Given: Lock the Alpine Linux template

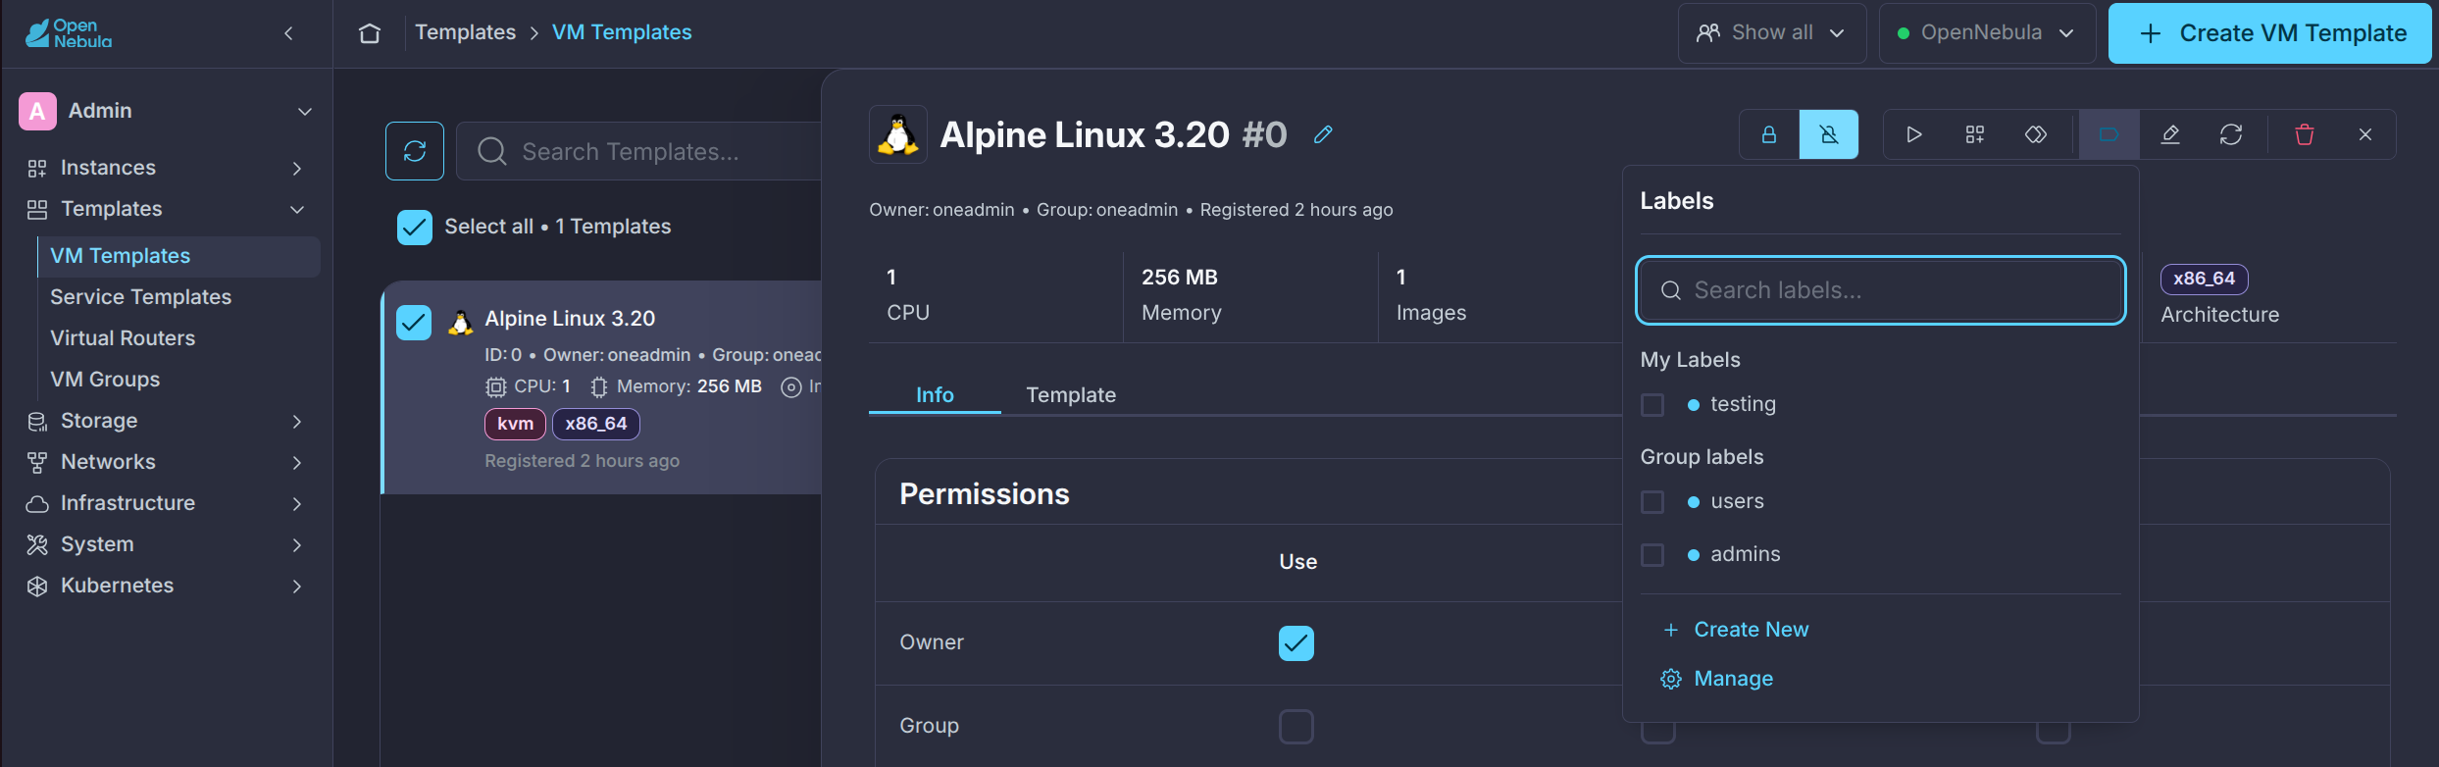Looking at the screenshot, I should pos(1769,134).
